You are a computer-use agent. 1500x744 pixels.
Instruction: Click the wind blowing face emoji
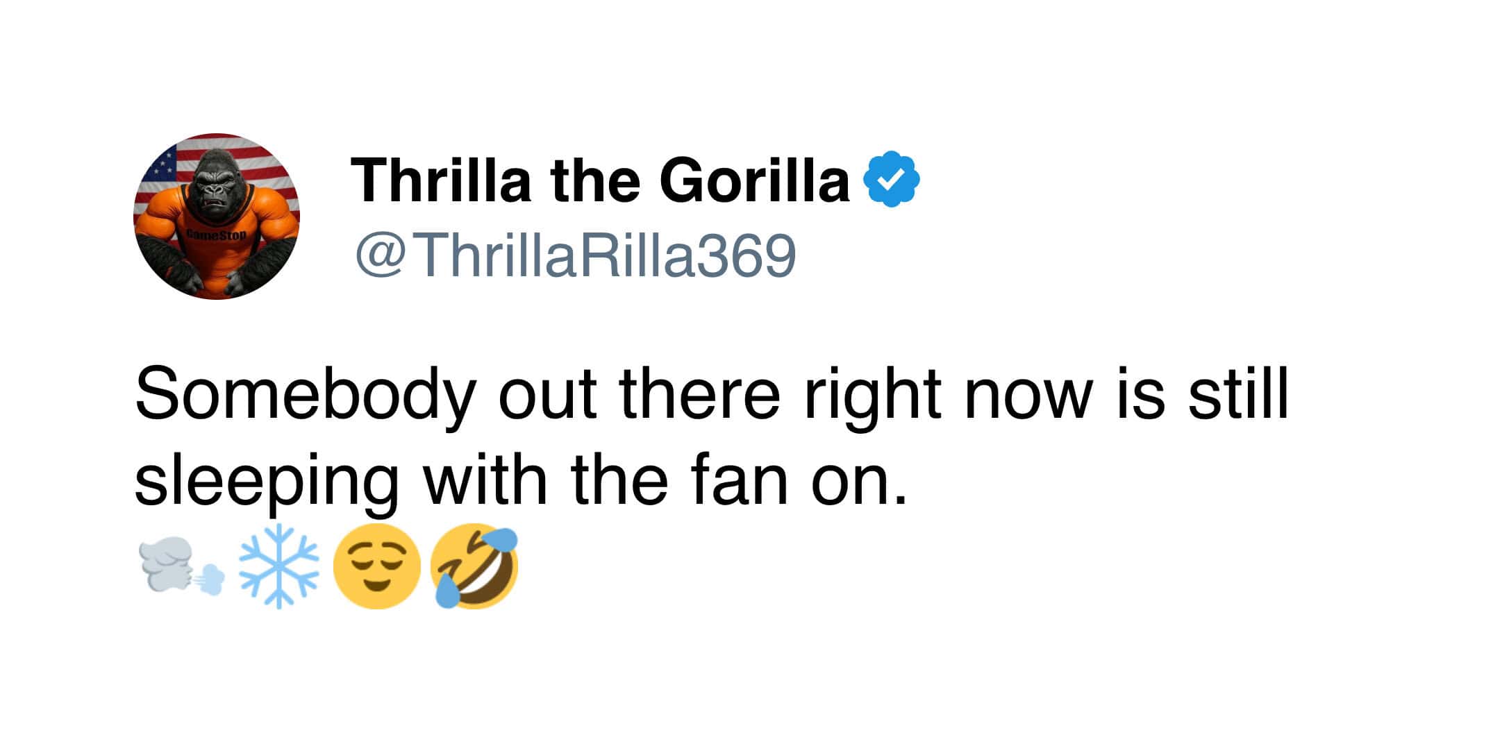point(181,568)
